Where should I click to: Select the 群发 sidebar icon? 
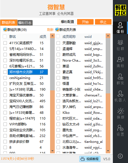[120, 79]
